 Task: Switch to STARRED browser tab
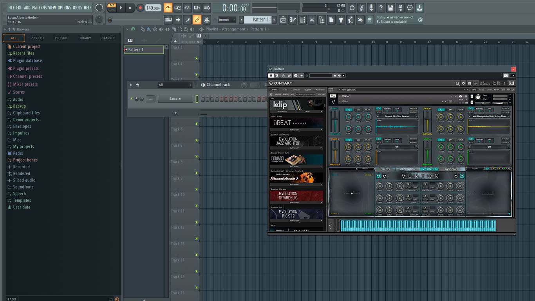pos(108,38)
